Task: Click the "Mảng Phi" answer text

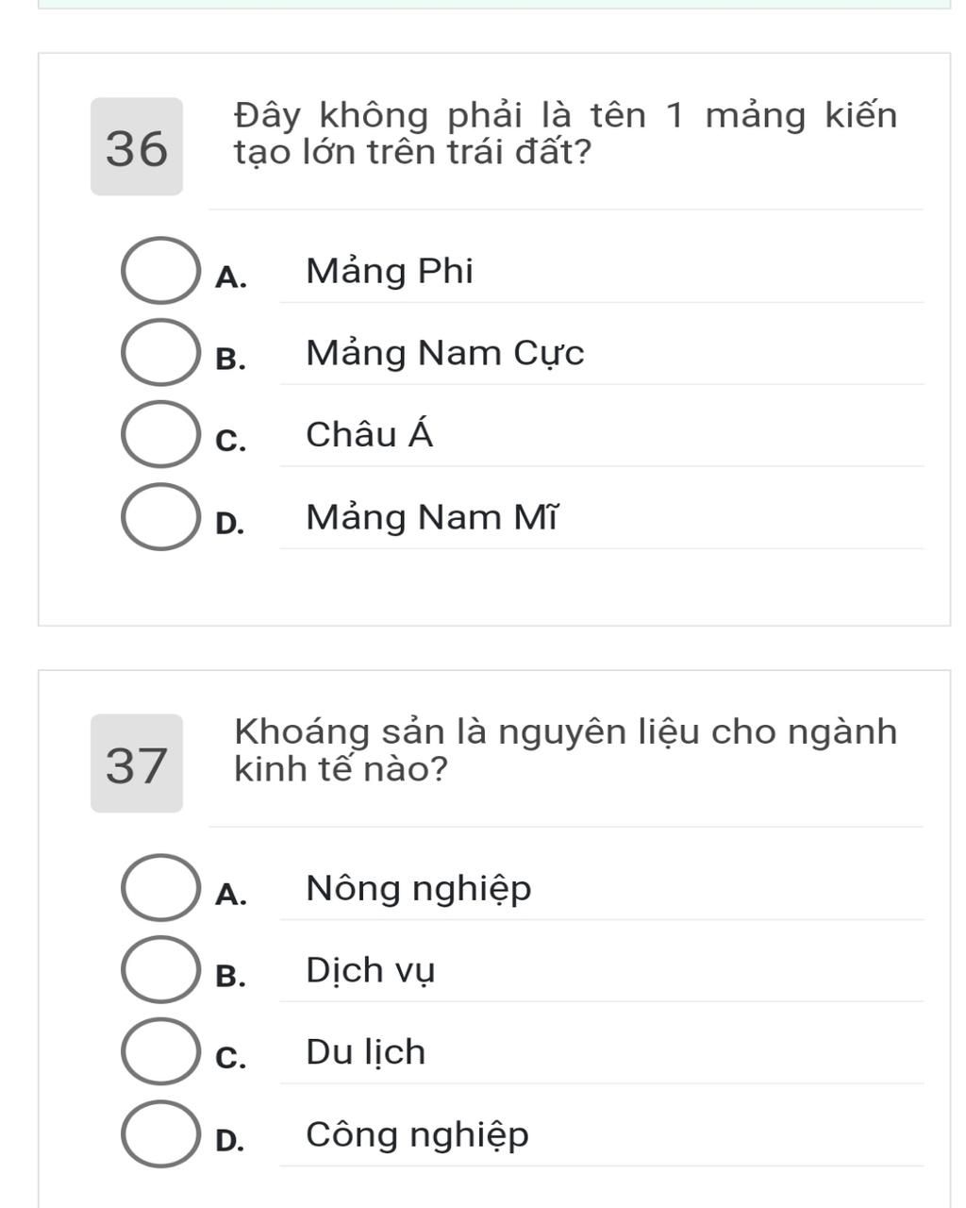Action: (x=390, y=272)
